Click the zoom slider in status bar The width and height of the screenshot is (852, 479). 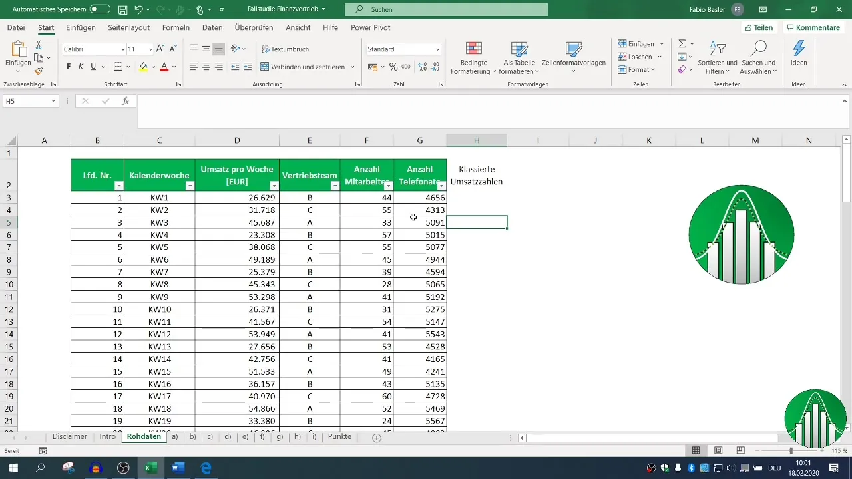point(791,450)
